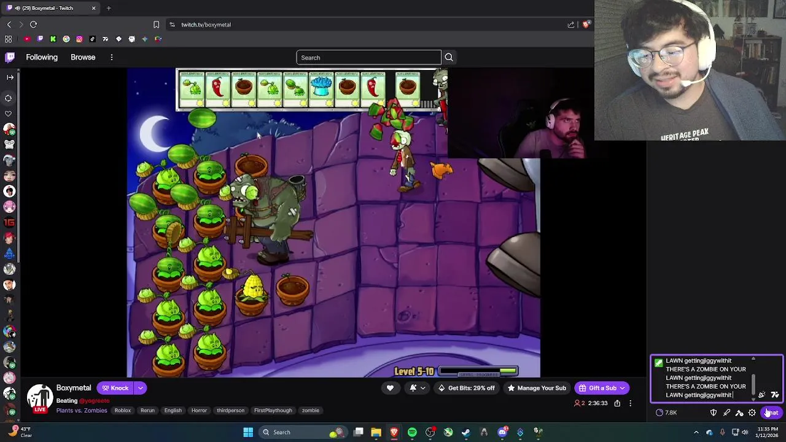
Task: Select the thirdperson tag
Action: point(230,411)
